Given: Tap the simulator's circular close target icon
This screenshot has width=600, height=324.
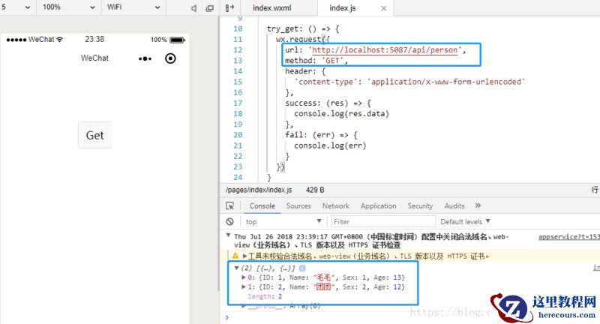Looking at the screenshot, I should coord(170,58).
